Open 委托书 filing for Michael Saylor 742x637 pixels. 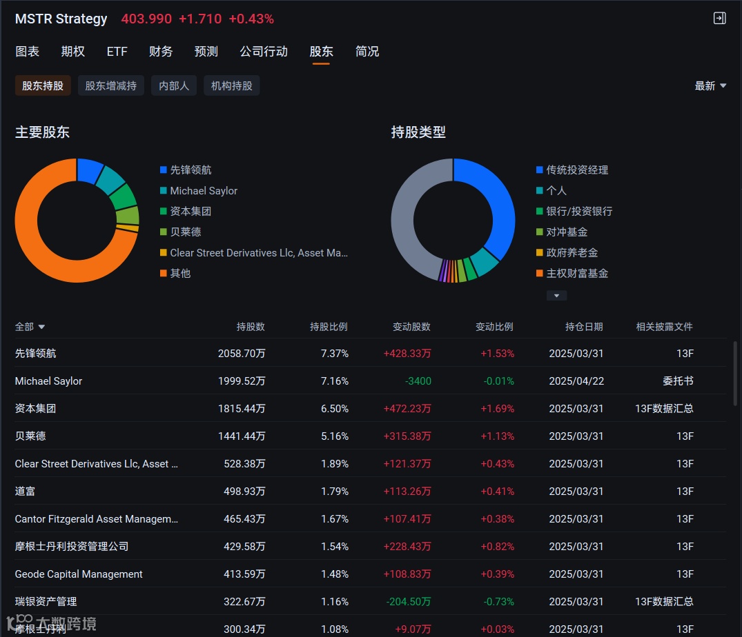pos(678,381)
